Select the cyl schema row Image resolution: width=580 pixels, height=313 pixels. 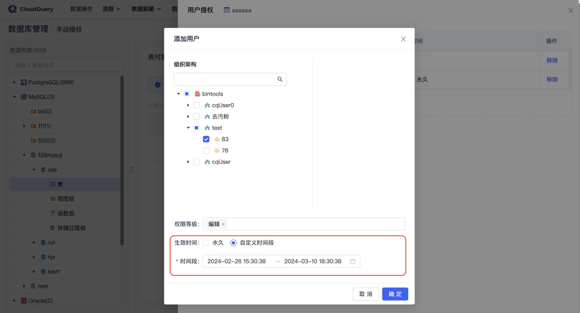pyautogui.click(x=65, y=242)
